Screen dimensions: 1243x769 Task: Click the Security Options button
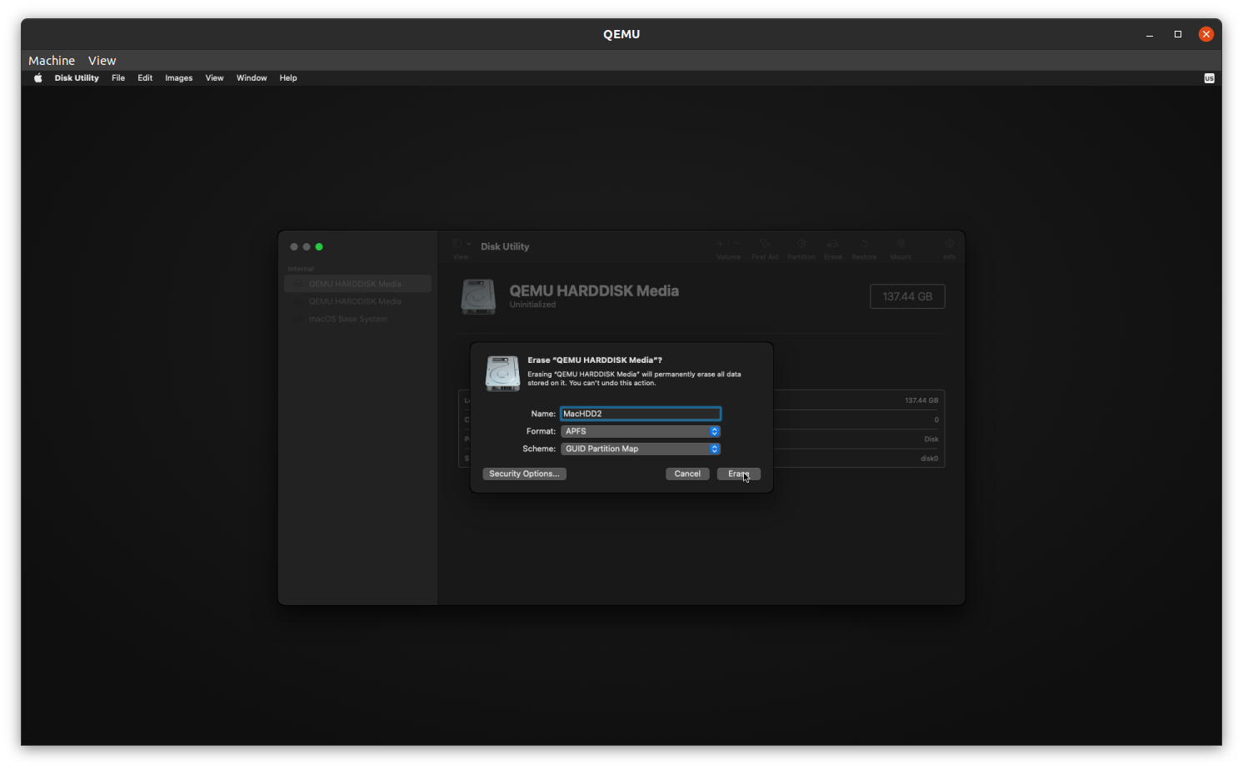[524, 474]
